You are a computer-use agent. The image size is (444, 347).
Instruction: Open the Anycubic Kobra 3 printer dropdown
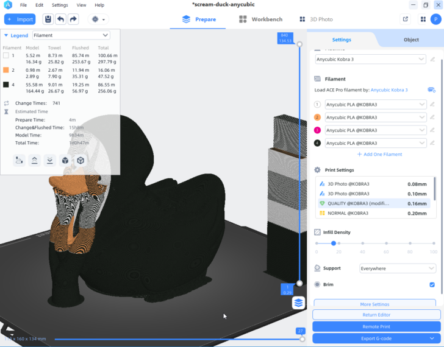[x=370, y=59]
